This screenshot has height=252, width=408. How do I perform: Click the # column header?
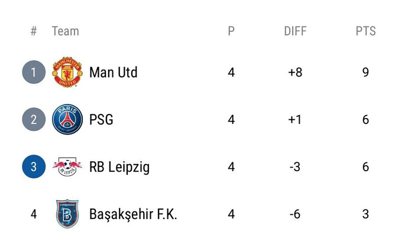(34, 31)
